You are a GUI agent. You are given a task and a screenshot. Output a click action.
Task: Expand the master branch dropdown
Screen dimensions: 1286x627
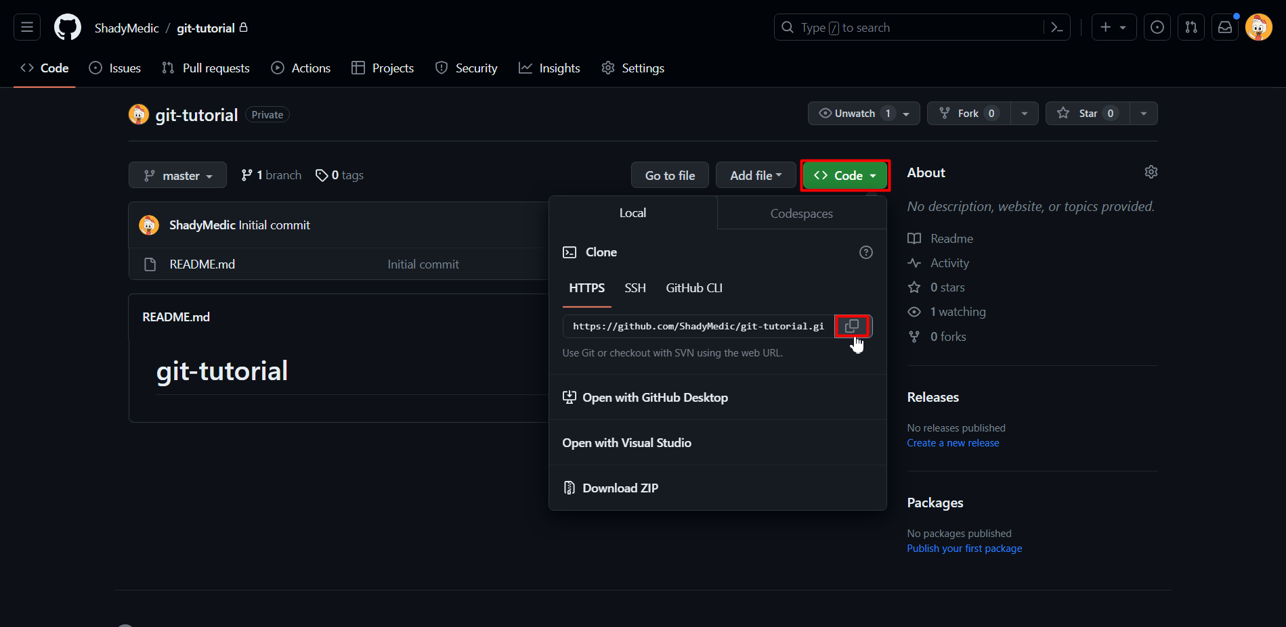(177, 176)
